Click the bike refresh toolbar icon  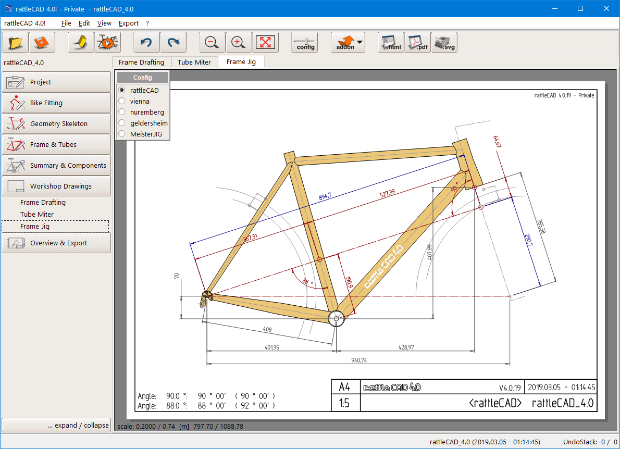(x=107, y=42)
